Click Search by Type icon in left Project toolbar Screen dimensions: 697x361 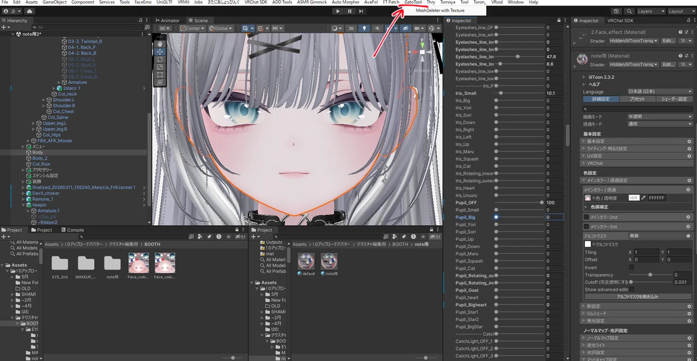coord(199,237)
